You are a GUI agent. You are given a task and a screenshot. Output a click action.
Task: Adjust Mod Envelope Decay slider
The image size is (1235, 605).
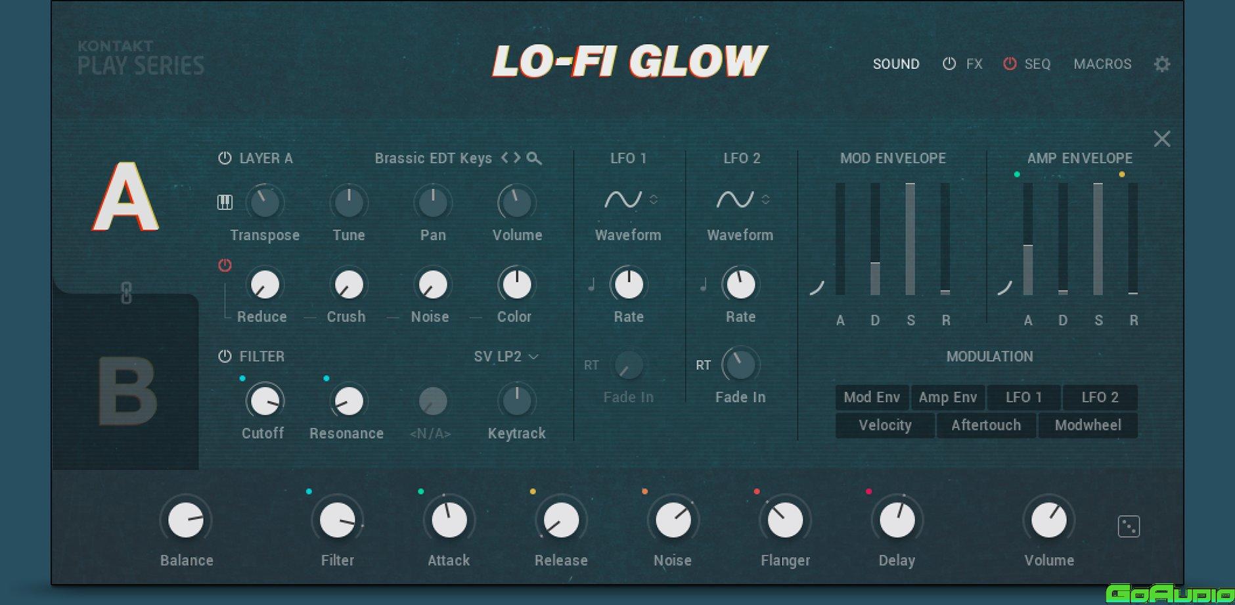(x=875, y=239)
